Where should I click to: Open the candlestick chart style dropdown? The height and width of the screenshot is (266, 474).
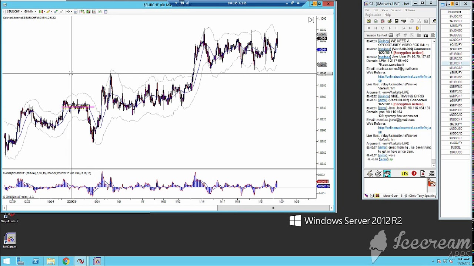[x=42, y=11]
